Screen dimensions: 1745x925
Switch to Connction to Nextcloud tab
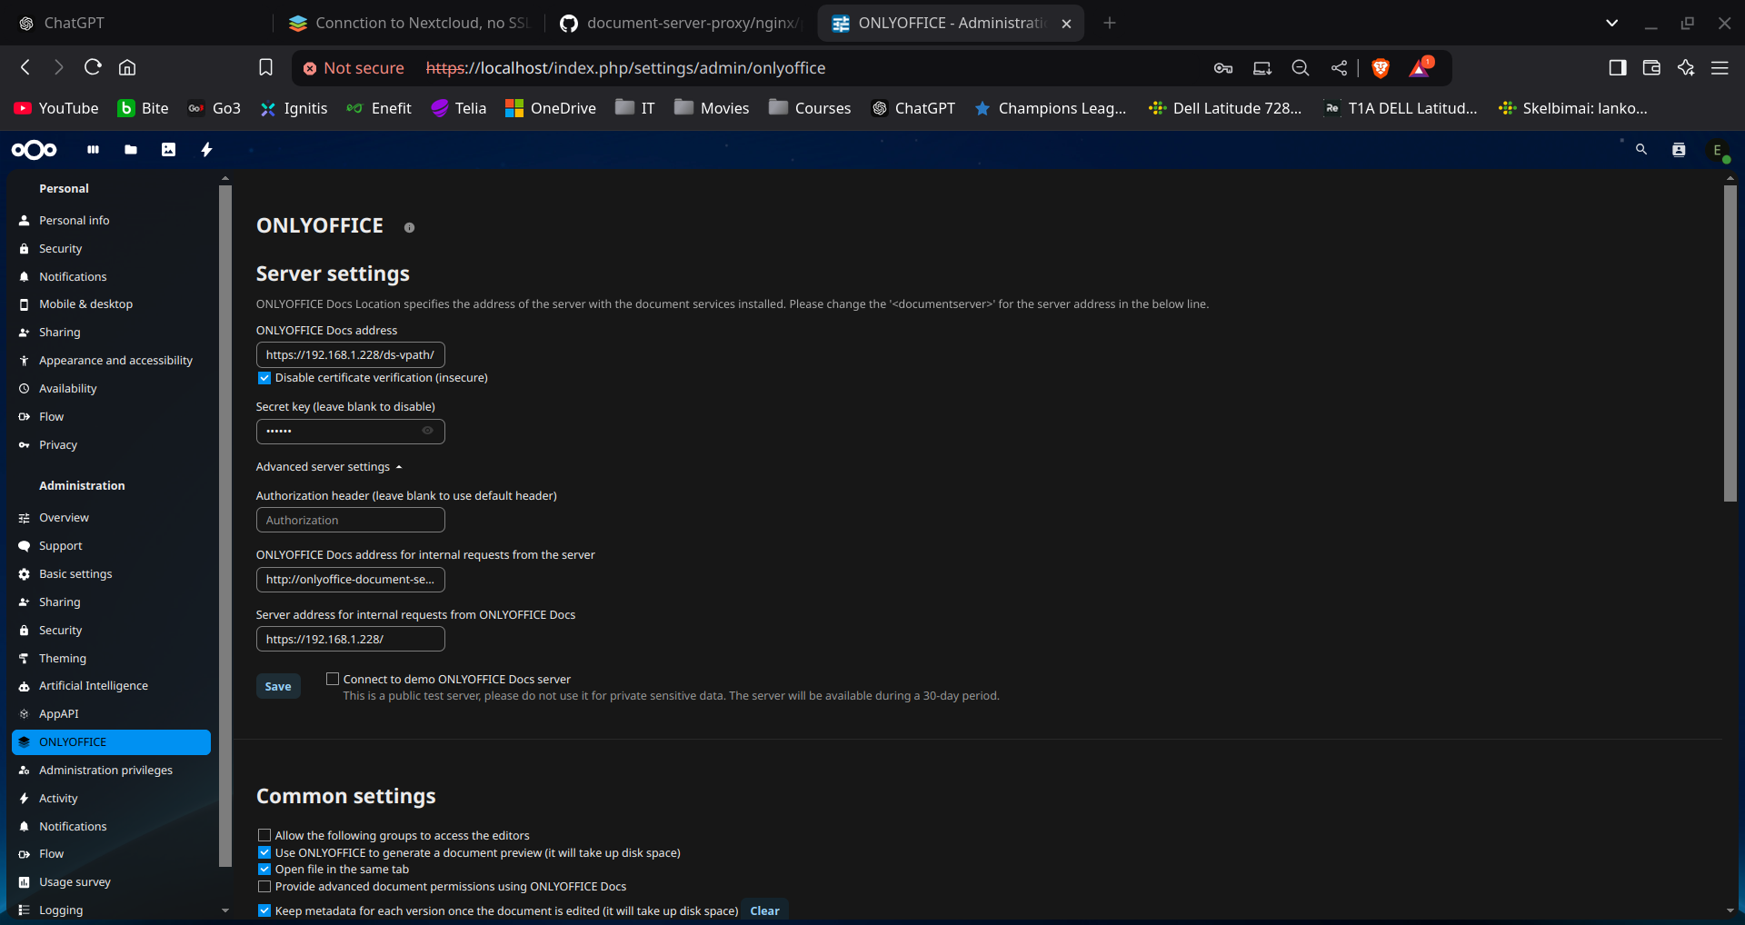tap(408, 23)
